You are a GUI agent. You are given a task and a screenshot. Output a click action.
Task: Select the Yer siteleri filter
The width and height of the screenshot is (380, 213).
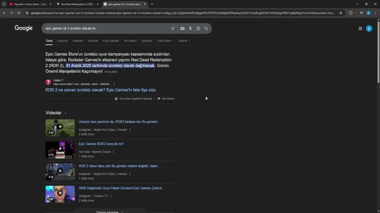coord(130,41)
